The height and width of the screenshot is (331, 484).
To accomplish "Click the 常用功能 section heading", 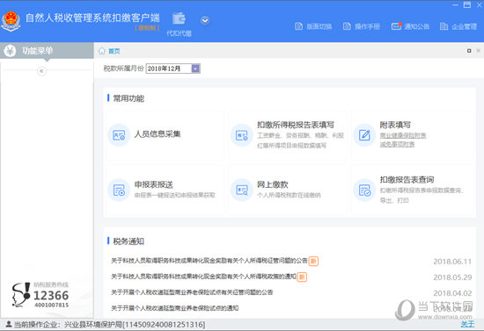I will [x=128, y=98].
